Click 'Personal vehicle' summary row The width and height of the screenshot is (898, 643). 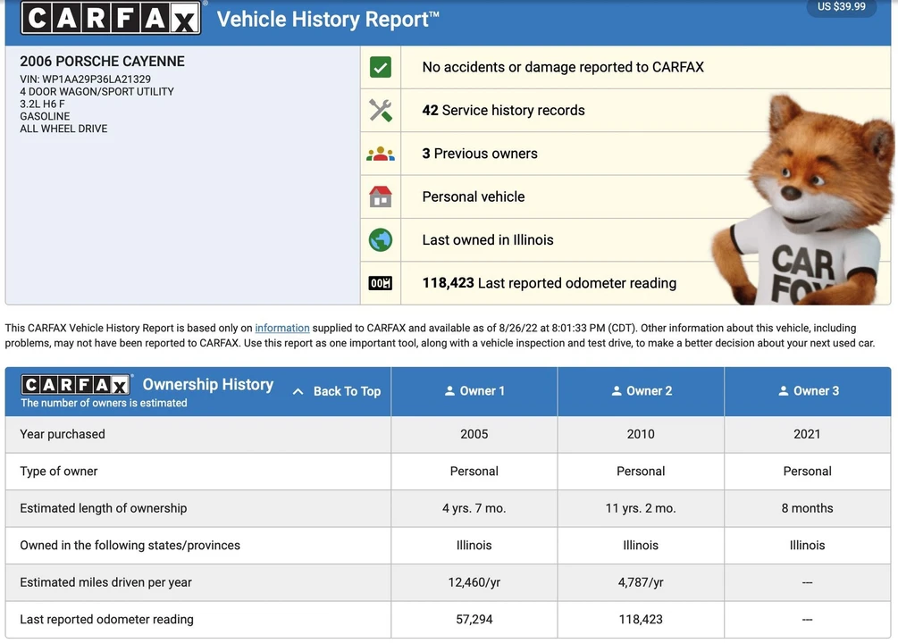pyautogui.click(x=625, y=196)
